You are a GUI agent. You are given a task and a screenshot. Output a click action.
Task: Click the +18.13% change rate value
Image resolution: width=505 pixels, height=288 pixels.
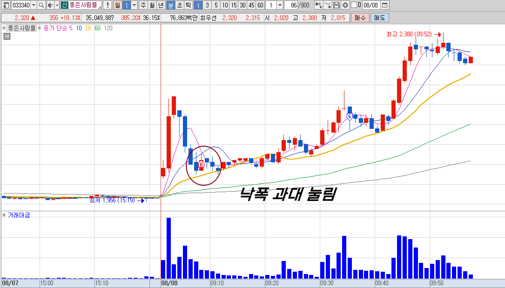pyautogui.click(x=70, y=18)
